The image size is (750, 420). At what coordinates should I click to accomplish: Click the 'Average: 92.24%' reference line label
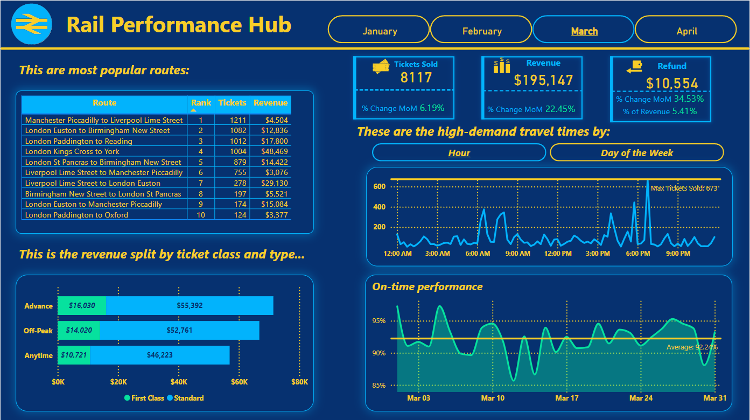tap(692, 348)
